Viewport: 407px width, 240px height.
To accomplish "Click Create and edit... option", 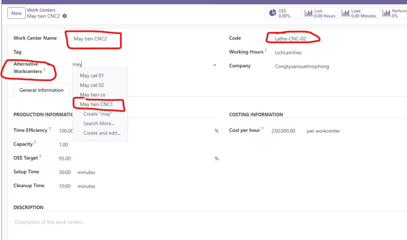I will coord(102,133).
